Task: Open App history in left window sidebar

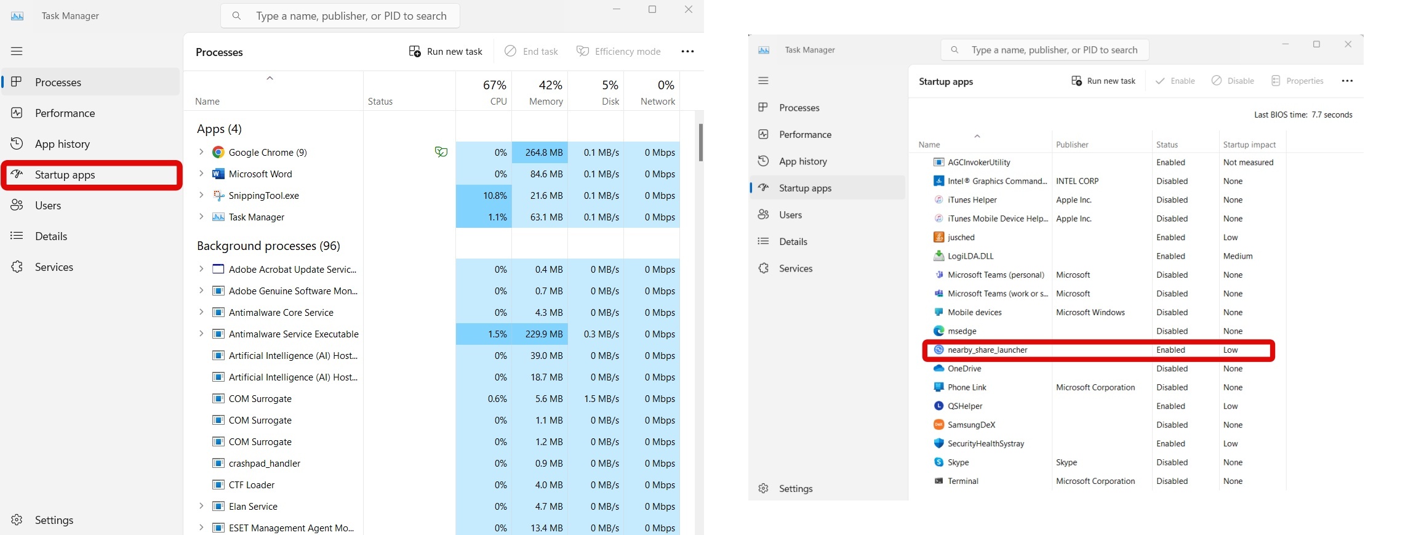Action: click(x=91, y=143)
